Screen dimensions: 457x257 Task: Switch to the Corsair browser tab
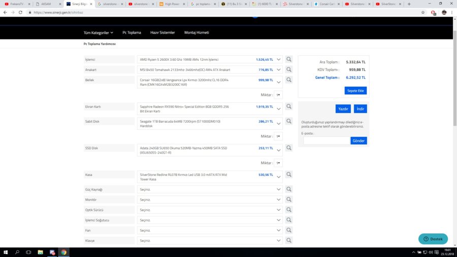[327, 4]
